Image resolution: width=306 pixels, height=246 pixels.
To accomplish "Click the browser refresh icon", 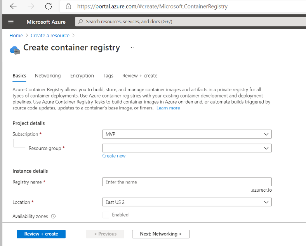I will click(48, 6).
